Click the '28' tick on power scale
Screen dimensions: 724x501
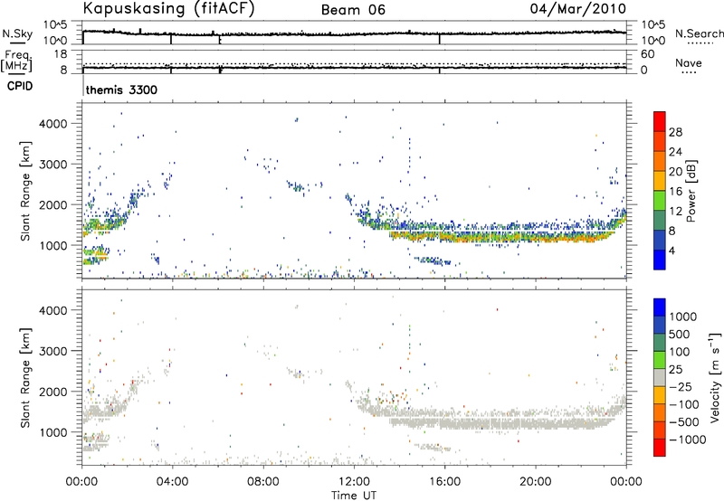pos(675,132)
